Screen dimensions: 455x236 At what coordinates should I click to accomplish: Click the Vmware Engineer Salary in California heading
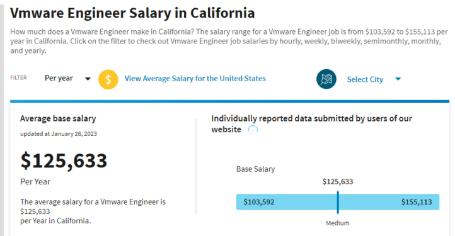[132, 13]
